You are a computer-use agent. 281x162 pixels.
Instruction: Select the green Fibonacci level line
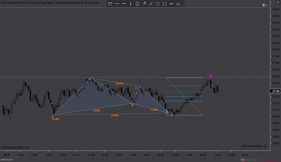click(x=184, y=86)
